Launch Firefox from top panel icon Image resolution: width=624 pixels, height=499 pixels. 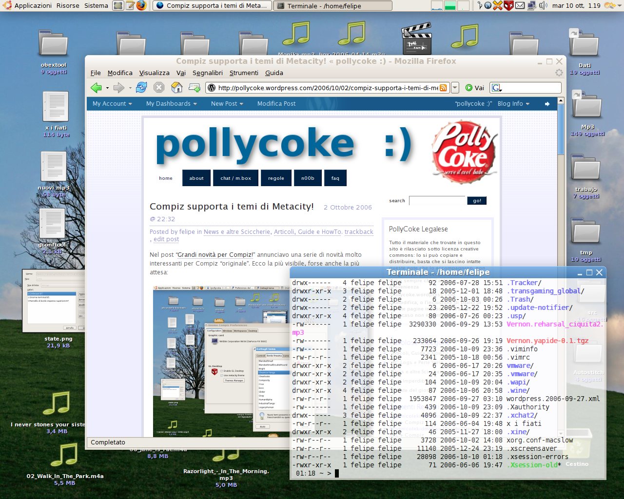coord(141,5)
